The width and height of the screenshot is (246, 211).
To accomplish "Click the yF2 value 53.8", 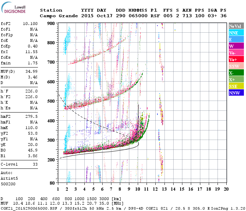I will click(33, 133).
